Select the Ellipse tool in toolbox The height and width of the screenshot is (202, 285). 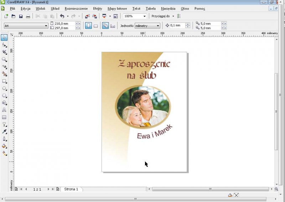point(4,88)
